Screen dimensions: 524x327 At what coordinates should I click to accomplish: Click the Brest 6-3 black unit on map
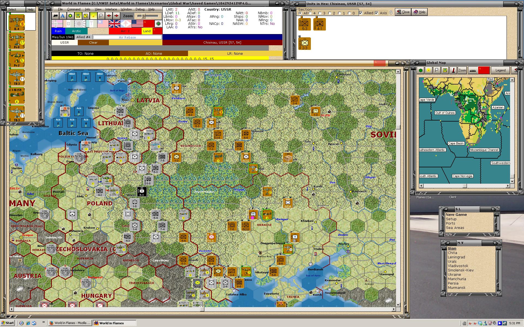(142, 192)
